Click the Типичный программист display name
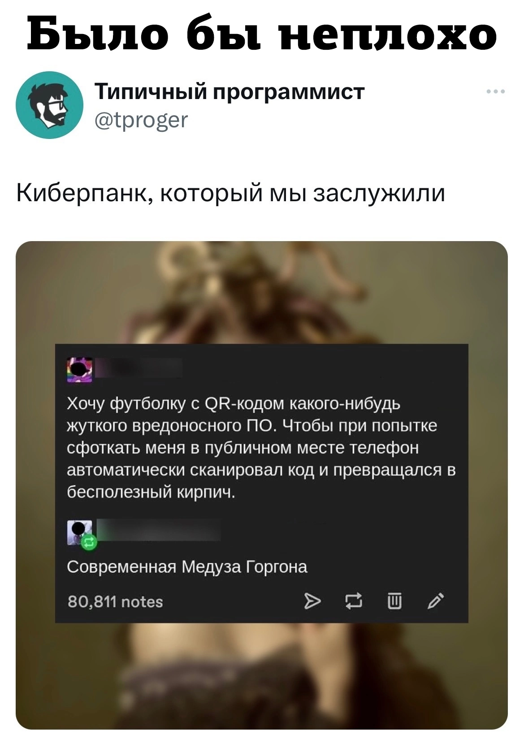The width and height of the screenshot is (524, 752). click(x=230, y=92)
